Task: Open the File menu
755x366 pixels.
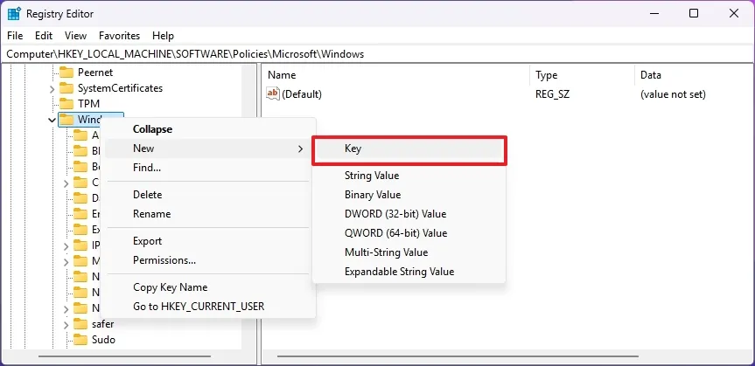Action: coord(15,36)
